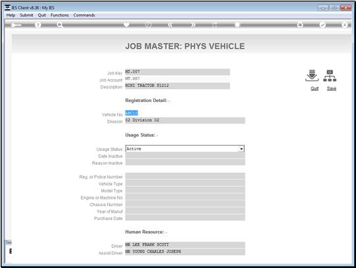Open the Commands menu

pyautogui.click(x=84, y=15)
